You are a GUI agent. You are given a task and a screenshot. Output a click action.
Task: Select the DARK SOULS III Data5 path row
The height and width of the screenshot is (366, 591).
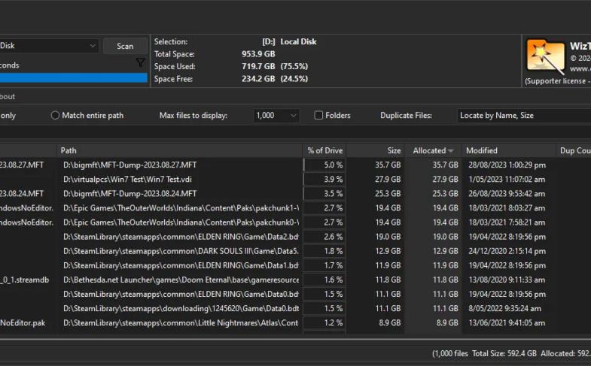[x=181, y=251]
